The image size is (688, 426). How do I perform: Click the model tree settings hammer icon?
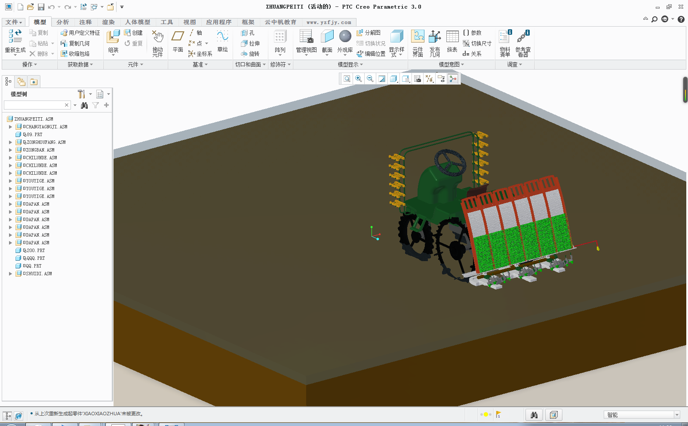click(x=81, y=94)
